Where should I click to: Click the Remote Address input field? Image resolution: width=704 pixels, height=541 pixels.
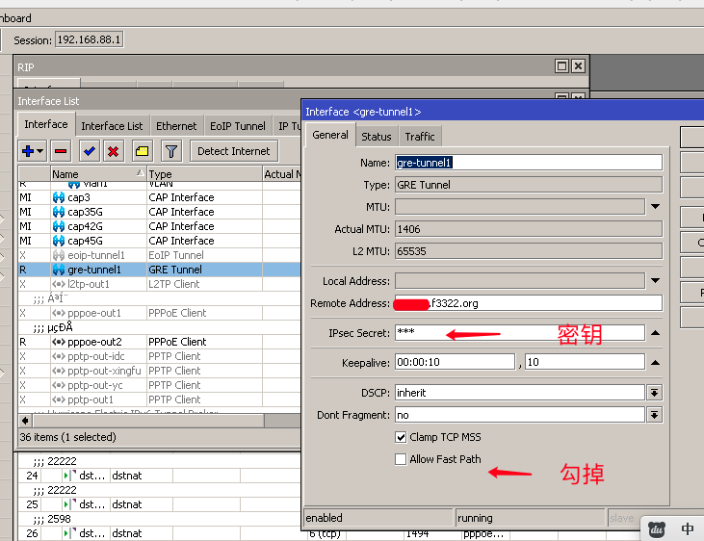[529, 303]
